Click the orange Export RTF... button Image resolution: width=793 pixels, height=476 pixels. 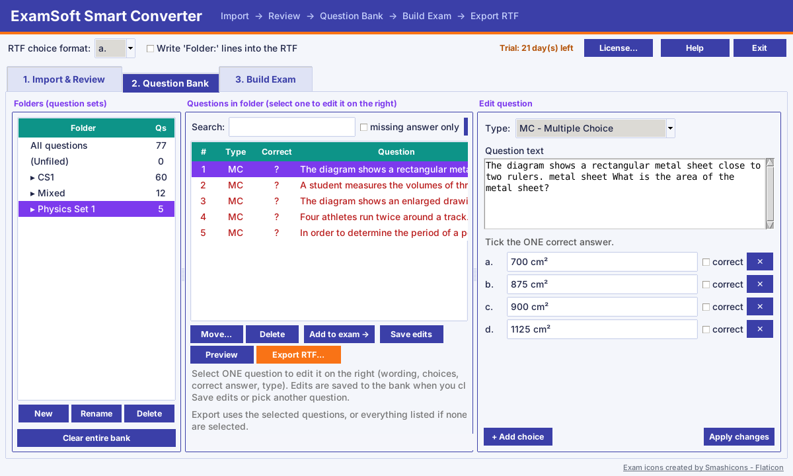pos(299,355)
